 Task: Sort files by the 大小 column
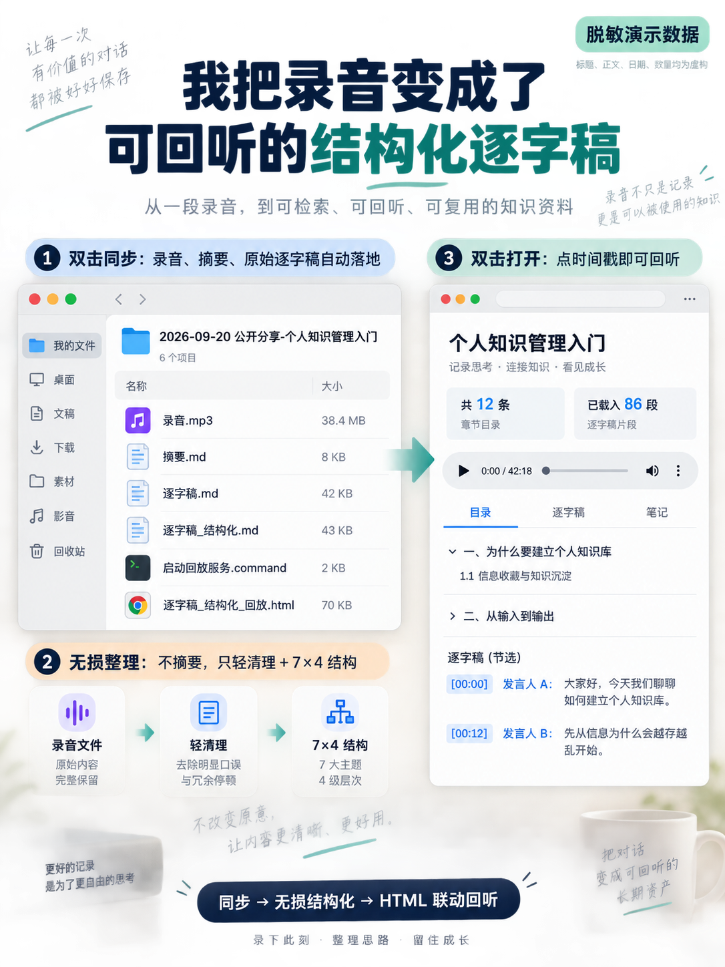pyautogui.click(x=332, y=386)
